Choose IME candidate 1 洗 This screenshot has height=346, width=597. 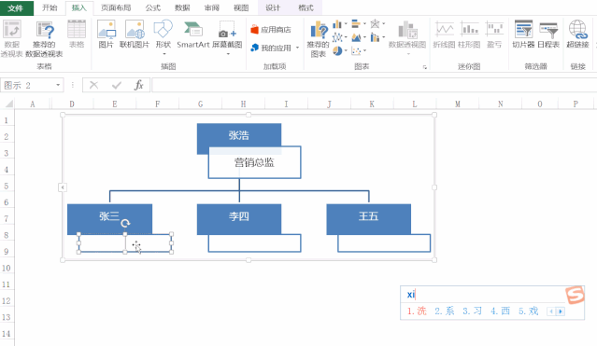point(417,311)
